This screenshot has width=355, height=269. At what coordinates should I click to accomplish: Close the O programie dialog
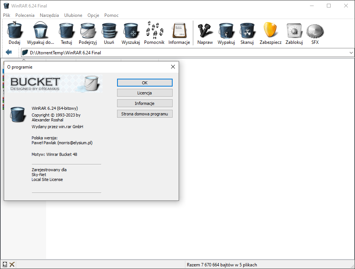click(x=173, y=67)
